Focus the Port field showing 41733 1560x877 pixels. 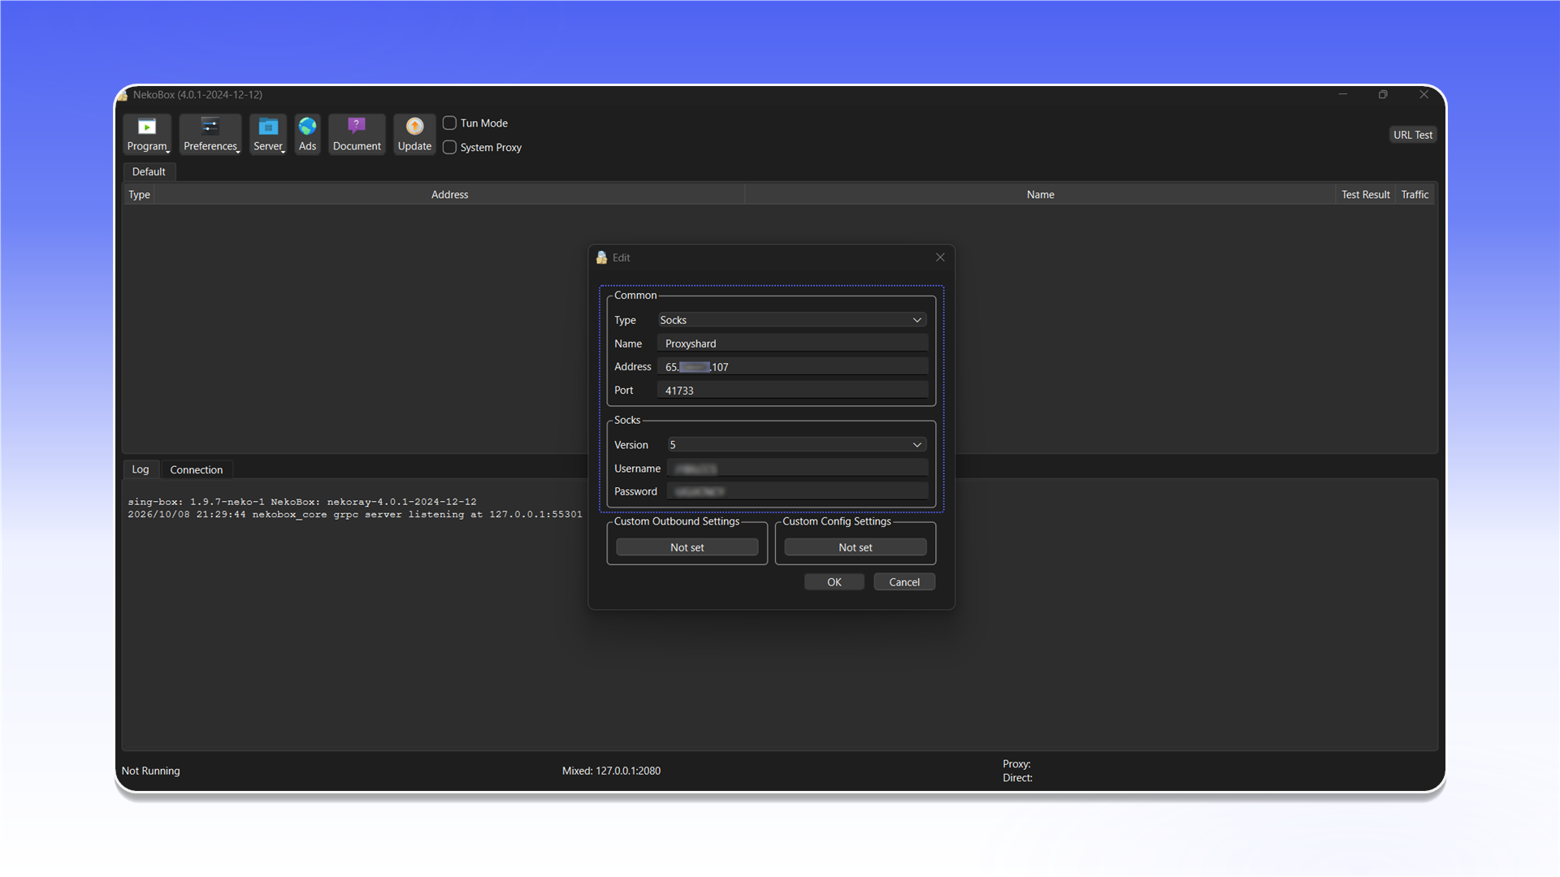click(x=792, y=391)
